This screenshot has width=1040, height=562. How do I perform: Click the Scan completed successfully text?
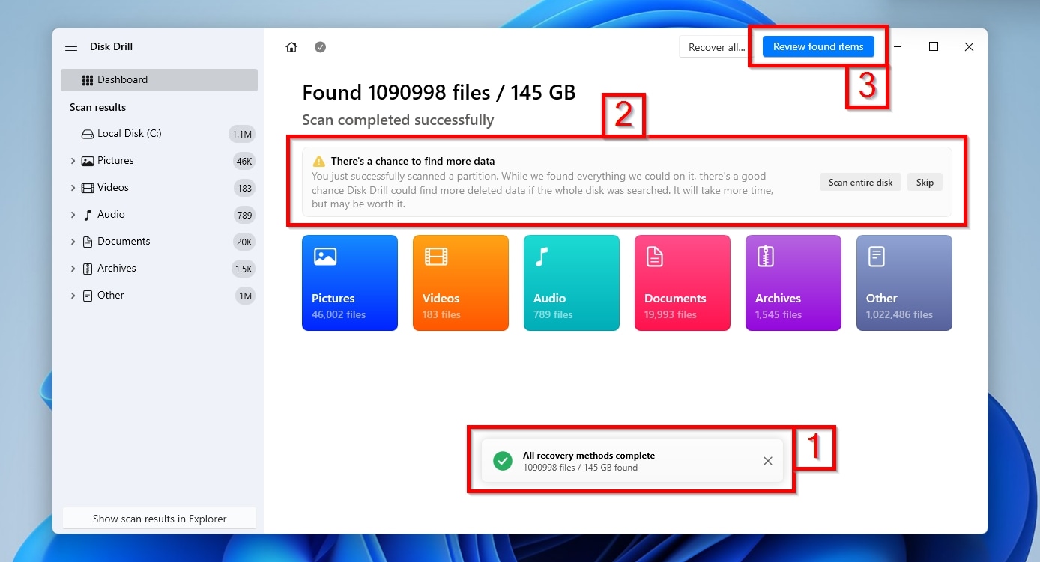[398, 120]
